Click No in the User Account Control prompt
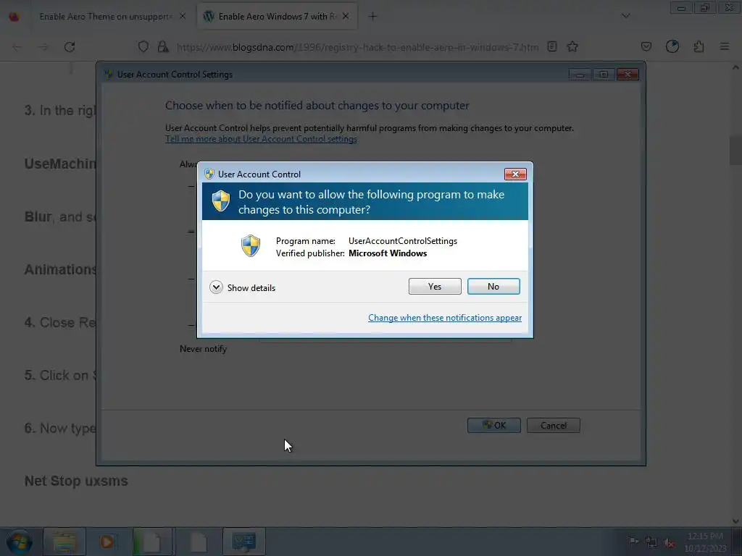This screenshot has height=556, width=742. (493, 287)
